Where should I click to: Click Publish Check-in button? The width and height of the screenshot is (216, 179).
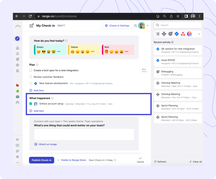point(41,160)
